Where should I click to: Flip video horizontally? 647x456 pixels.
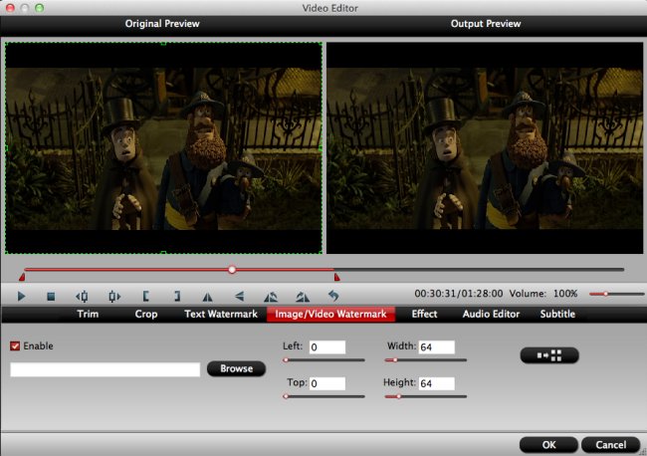coord(208,297)
